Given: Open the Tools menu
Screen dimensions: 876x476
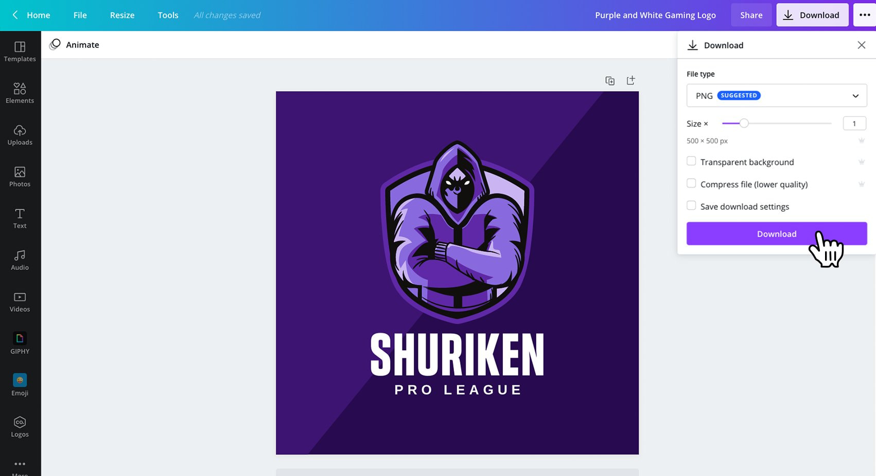Looking at the screenshot, I should tap(168, 15).
